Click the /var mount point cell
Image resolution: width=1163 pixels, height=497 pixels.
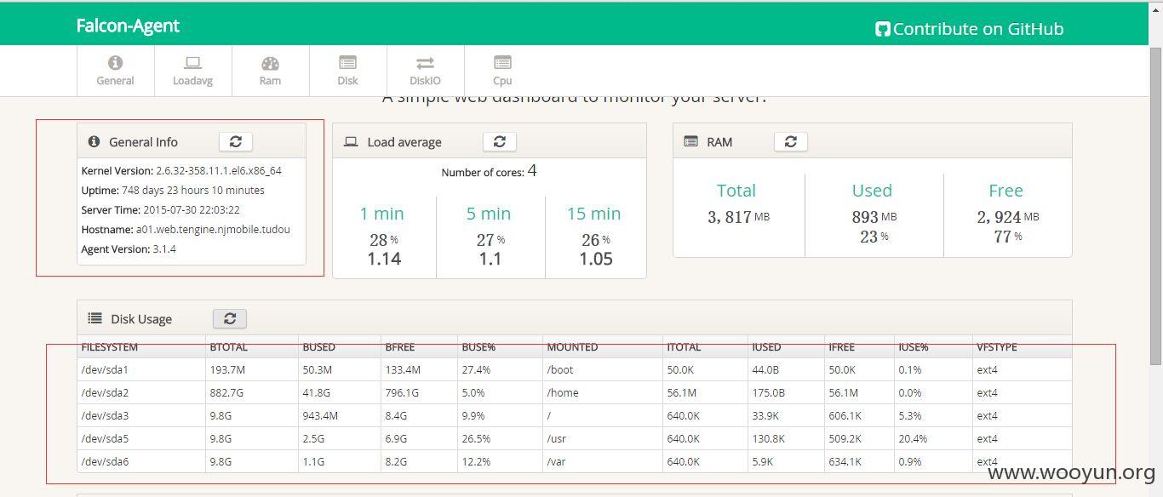[x=603, y=461]
